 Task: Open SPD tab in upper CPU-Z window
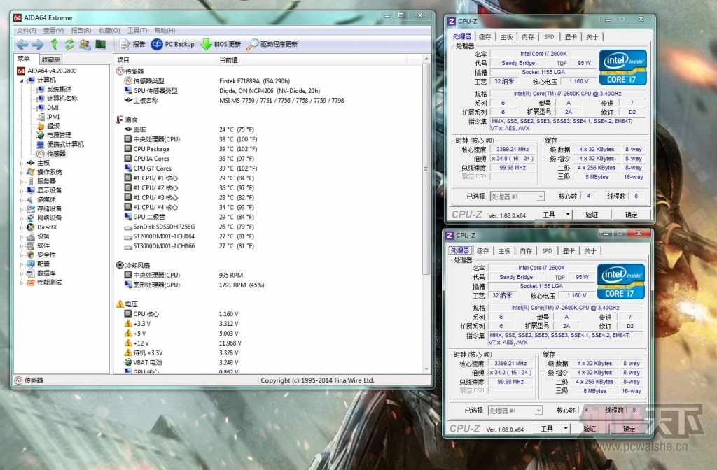[549, 37]
